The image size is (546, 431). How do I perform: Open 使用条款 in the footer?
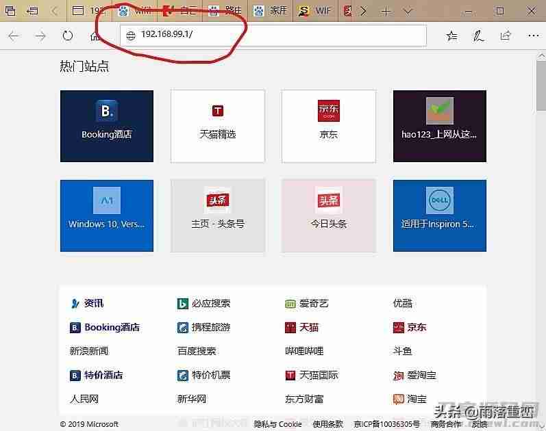click(x=327, y=424)
